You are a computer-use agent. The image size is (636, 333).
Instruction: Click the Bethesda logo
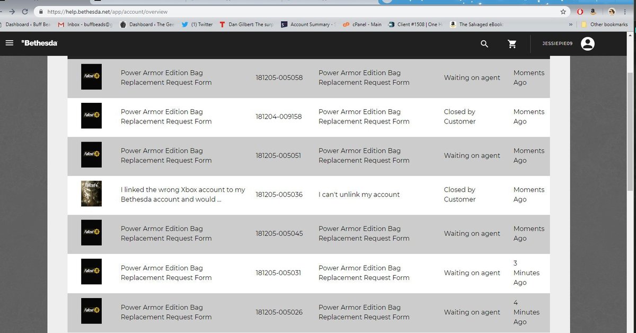pyautogui.click(x=39, y=43)
